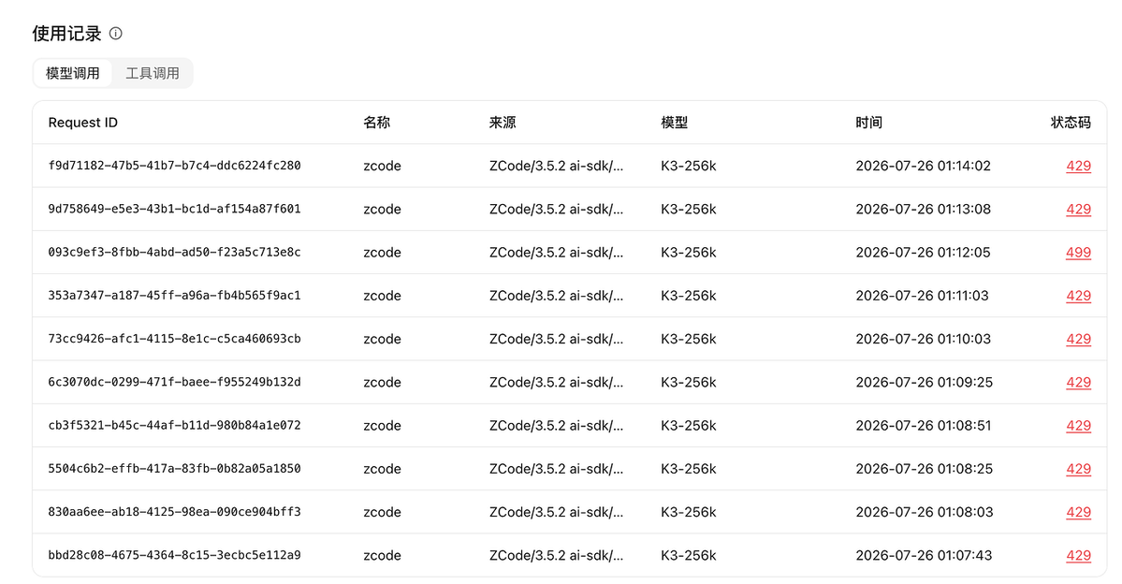Click timestamp 2026-07-26 01:08:51
Screen dimensions: 1122x584
923,426
